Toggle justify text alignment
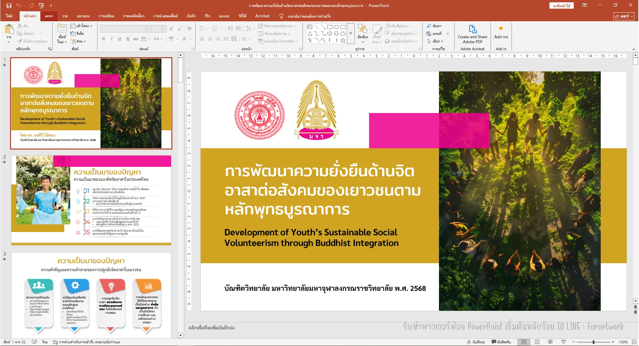The width and height of the screenshot is (639, 346). pyautogui.click(x=226, y=39)
